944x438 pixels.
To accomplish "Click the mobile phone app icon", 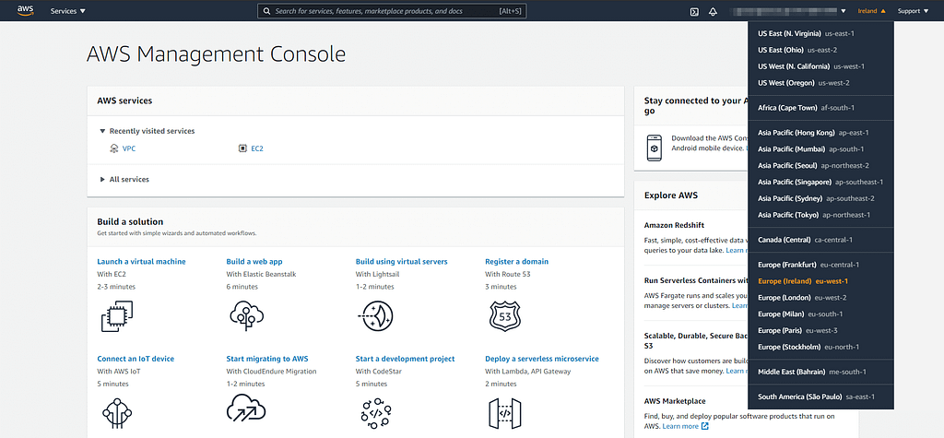I will click(x=655, y=148).
